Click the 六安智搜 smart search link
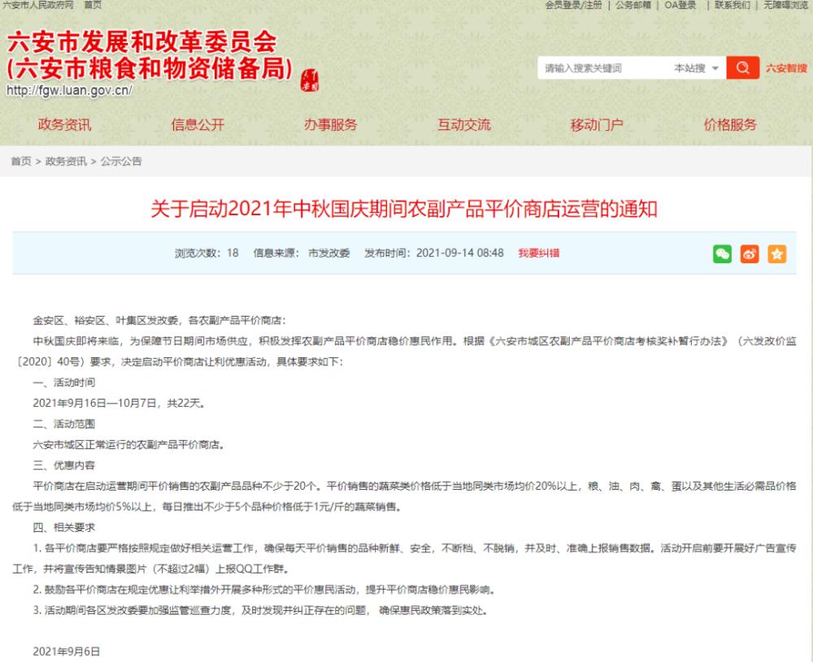Image resolution: width=813 pixels, height=662 pixels. (786, 68)
